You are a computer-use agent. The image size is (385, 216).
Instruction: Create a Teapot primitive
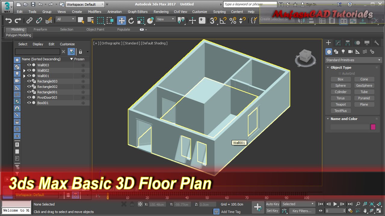click(x=340, y=104)
